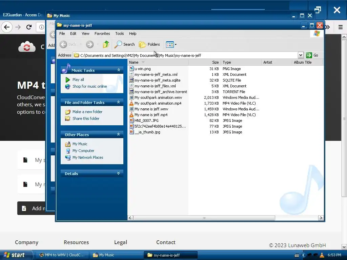Click the browser overflow chevron icon
347x260 pixels.
pyautogui.click(x=328, y=27)
